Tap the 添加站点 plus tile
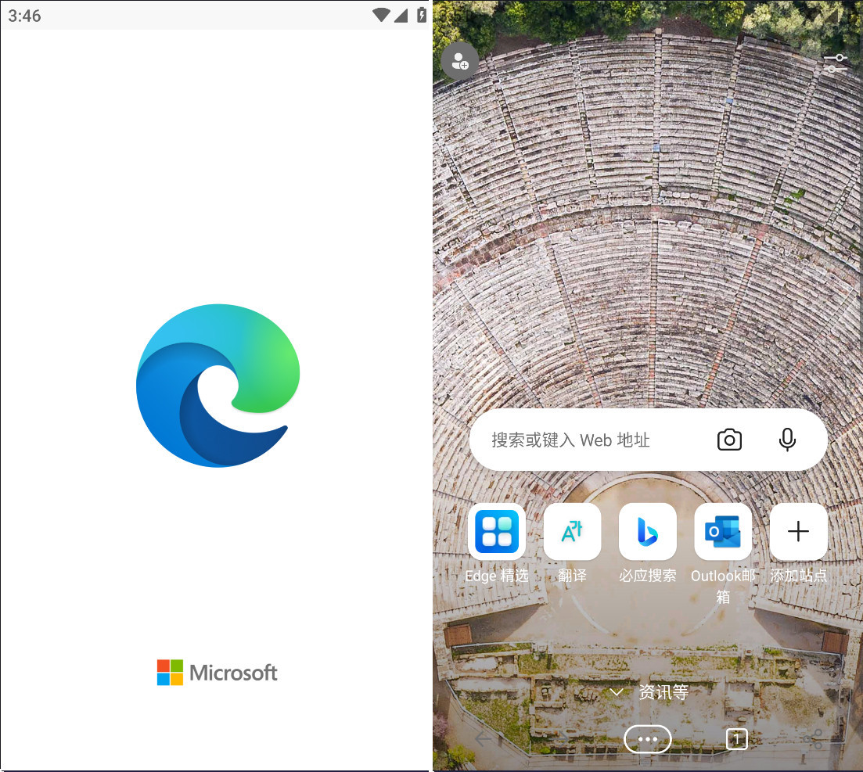The image size is (863, 772). pyautogui.click(x=798, y=532)
